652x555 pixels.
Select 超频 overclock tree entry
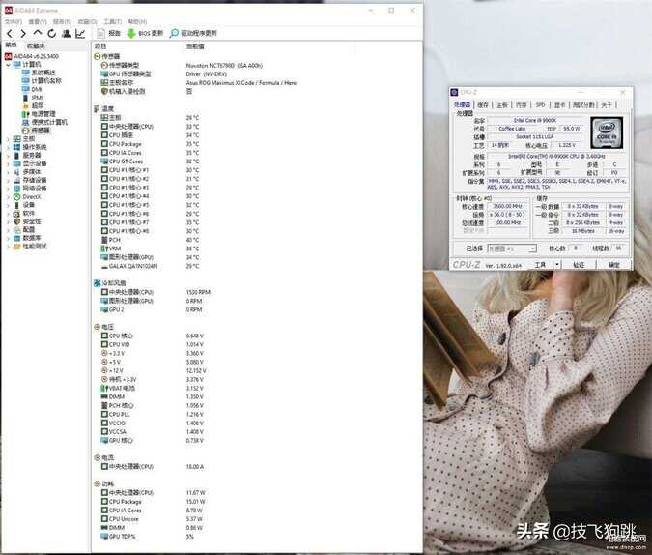click(38, 105)
